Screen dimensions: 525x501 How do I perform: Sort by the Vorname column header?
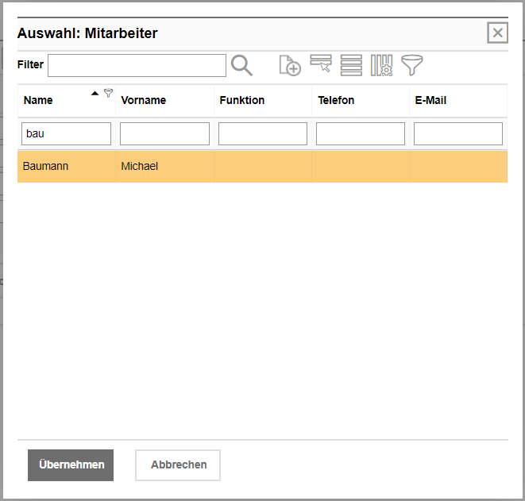pos(144,101)
